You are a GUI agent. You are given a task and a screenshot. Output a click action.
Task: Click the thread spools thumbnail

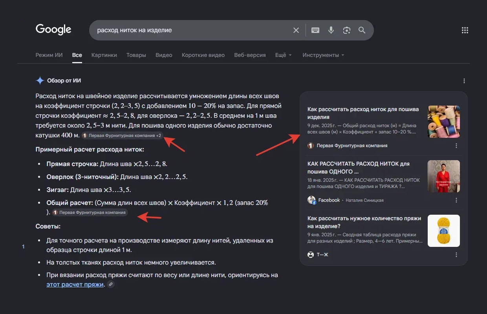(x=444, y=122)
